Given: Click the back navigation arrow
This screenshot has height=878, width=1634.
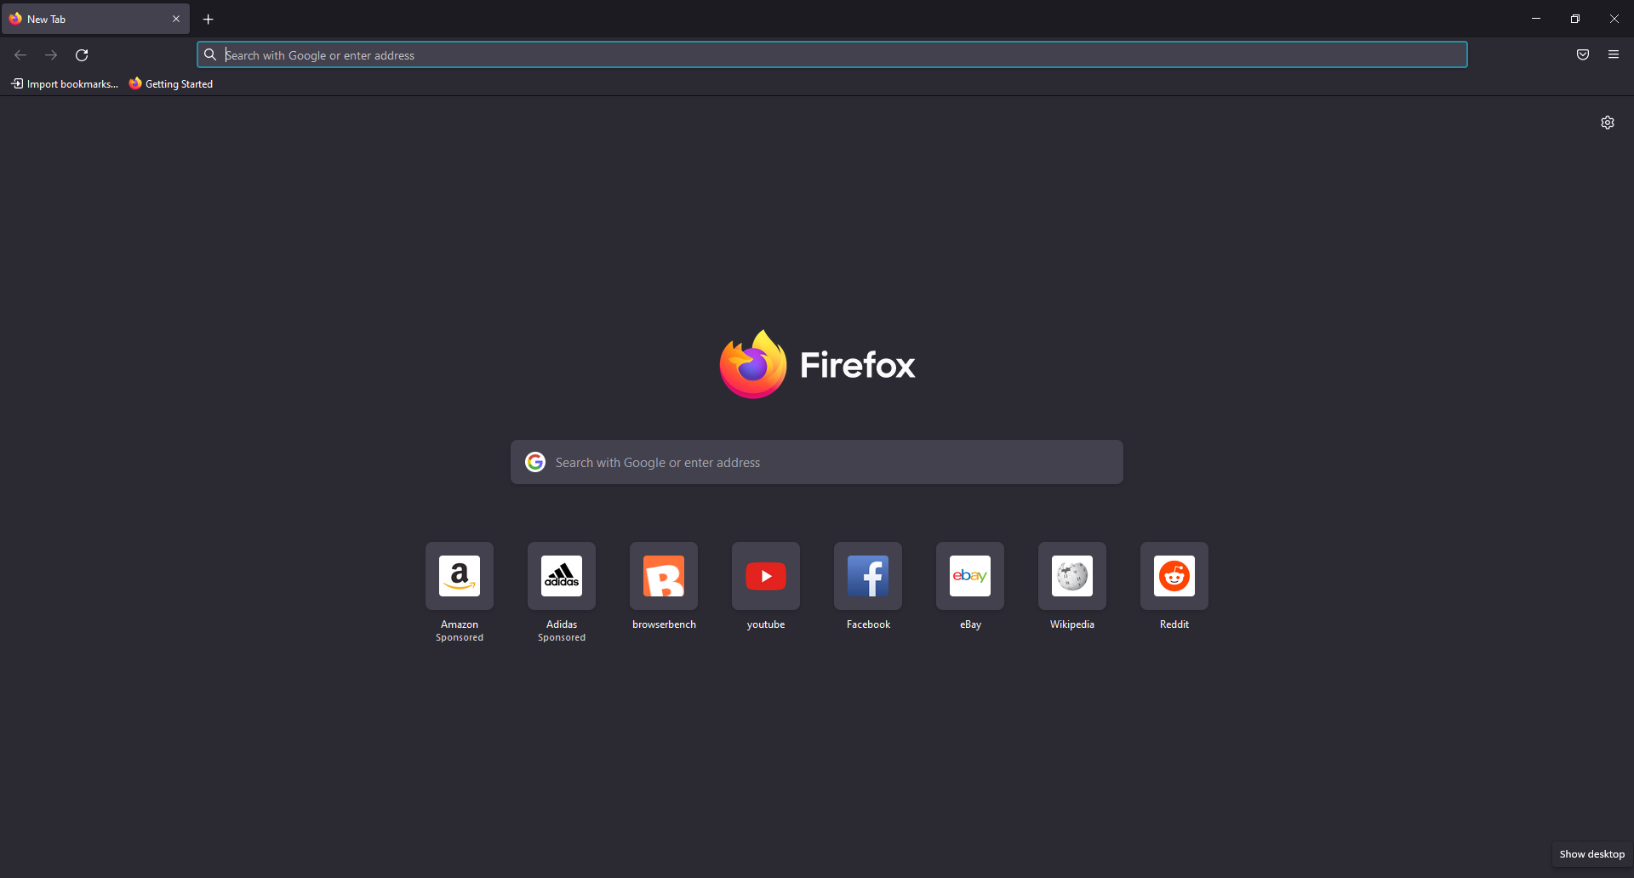Looking at the screenshot, I should tap(20, 55).
